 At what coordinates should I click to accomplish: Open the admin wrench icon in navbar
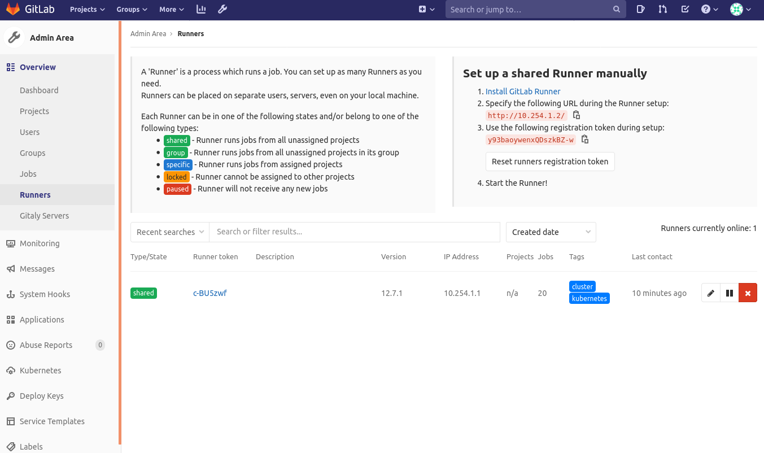(x=222, y=10)
